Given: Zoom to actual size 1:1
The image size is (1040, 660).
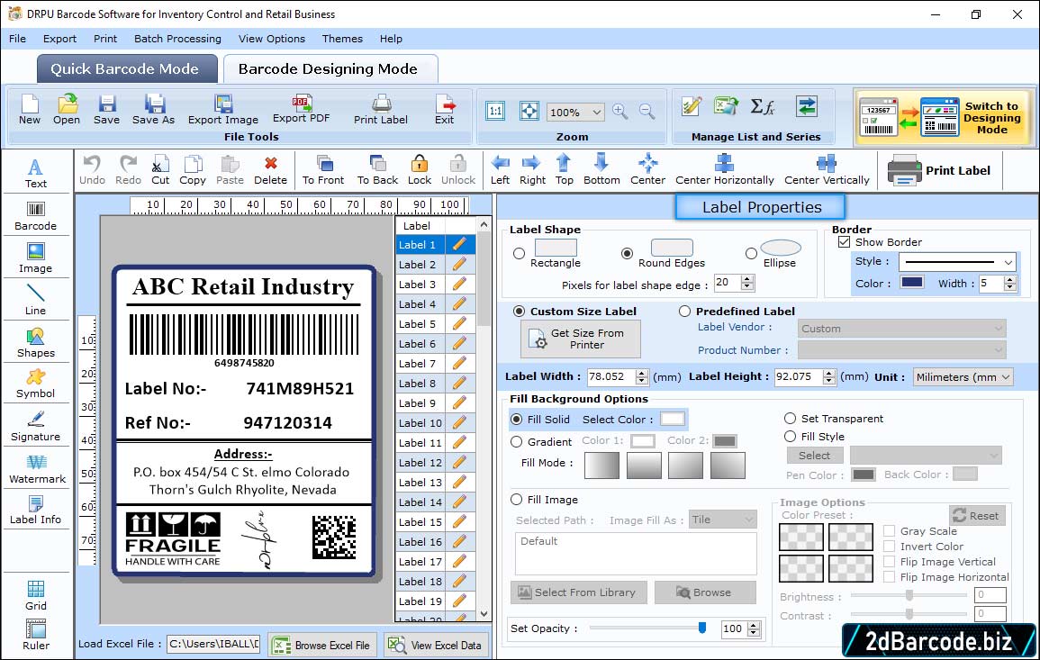Looking at the screenshot, I should (x=495, y=112).
